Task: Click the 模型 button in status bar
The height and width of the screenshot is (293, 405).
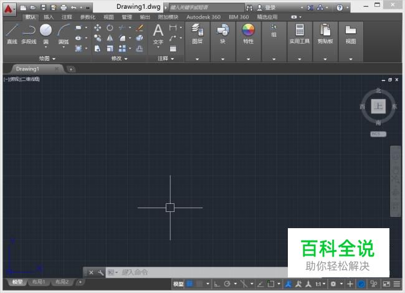Action: click(178, 284)
